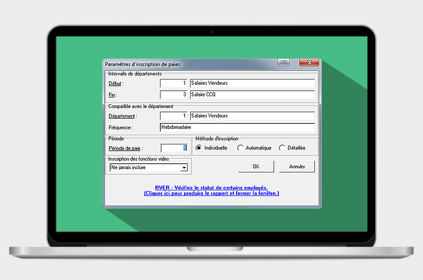Click the Début label
The height and width of the screenshot is (280, 423).
pyautogui.click(x=116, y=83)
